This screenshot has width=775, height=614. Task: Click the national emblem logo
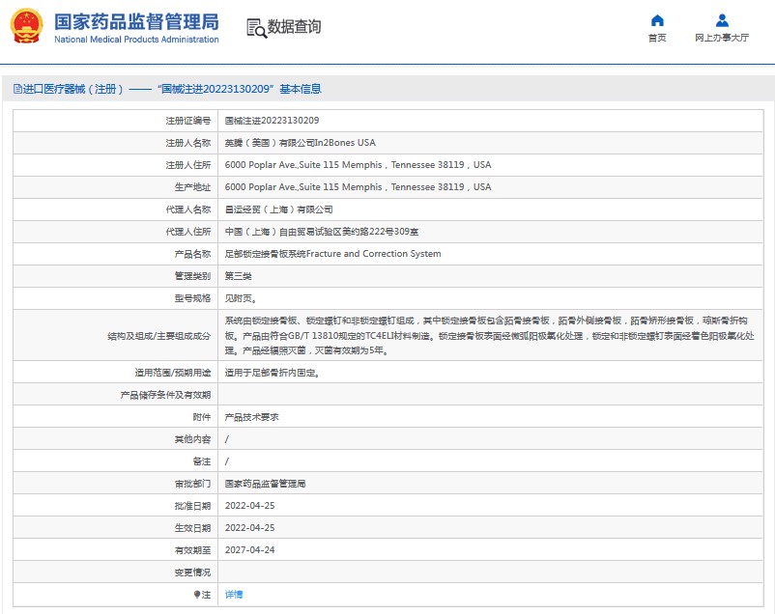tap(27, 26)
